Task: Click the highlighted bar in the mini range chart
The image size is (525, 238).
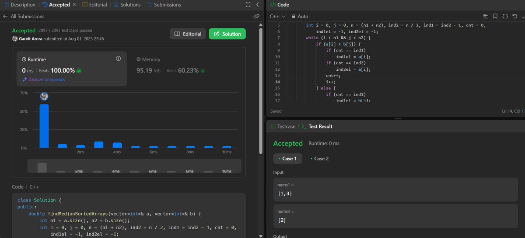Action: point(42,168)
